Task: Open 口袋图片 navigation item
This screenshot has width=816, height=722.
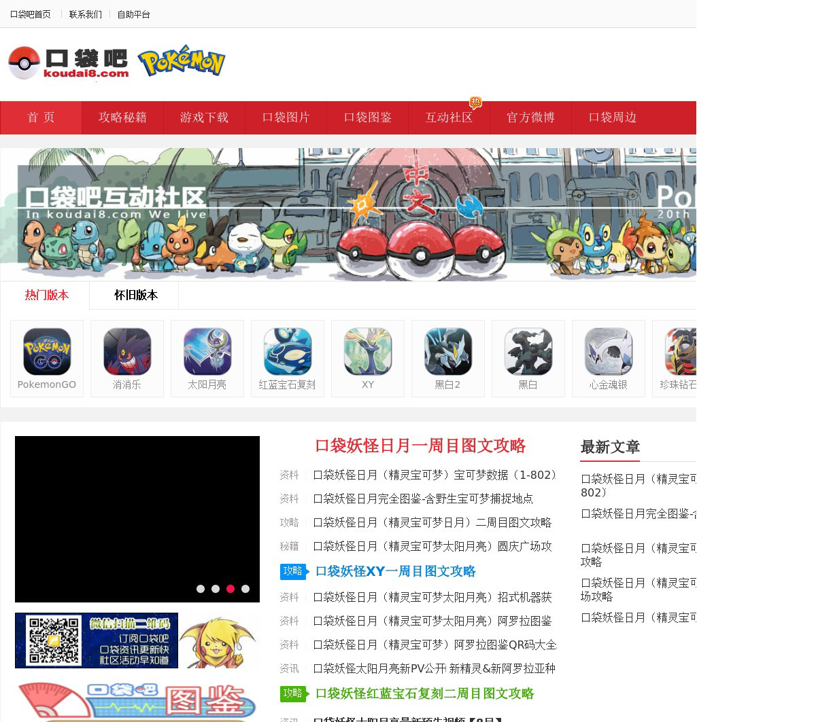Action: tap(286, 118)
